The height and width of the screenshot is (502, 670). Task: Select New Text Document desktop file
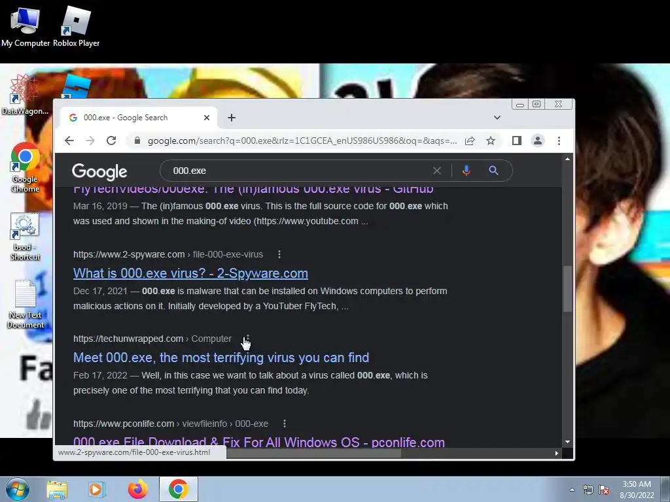pyautogui.click(x=26, y=304)
